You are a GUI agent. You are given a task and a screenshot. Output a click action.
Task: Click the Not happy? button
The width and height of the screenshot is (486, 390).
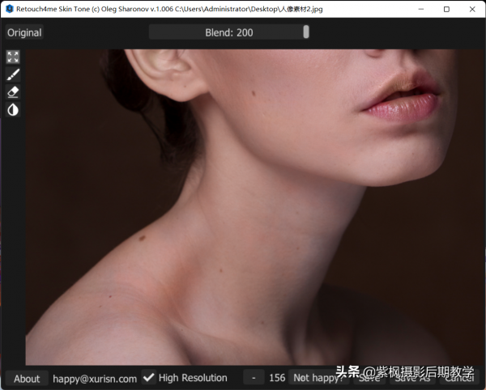tap(316, 378)
